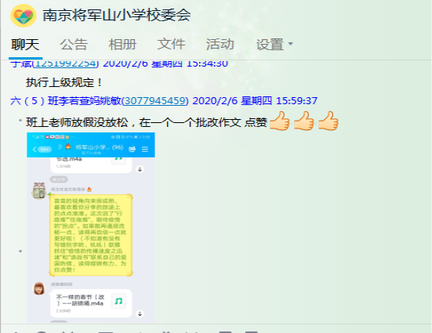Open the 公告 tab
432x333 pixels.
click(x=74, y=45)
